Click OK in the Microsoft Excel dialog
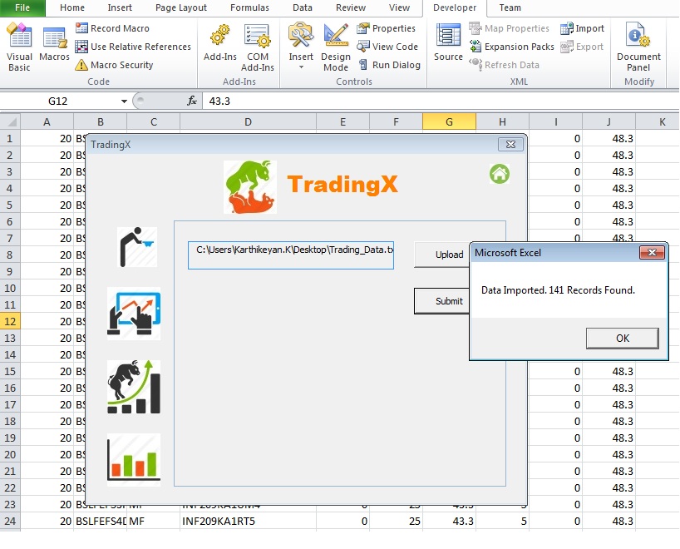 623,338
